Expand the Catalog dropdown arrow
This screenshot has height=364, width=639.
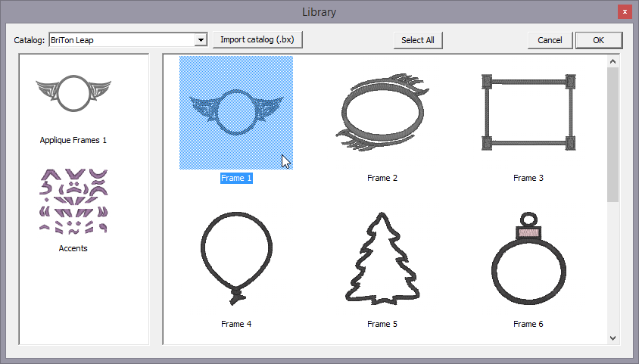(201, 40)
